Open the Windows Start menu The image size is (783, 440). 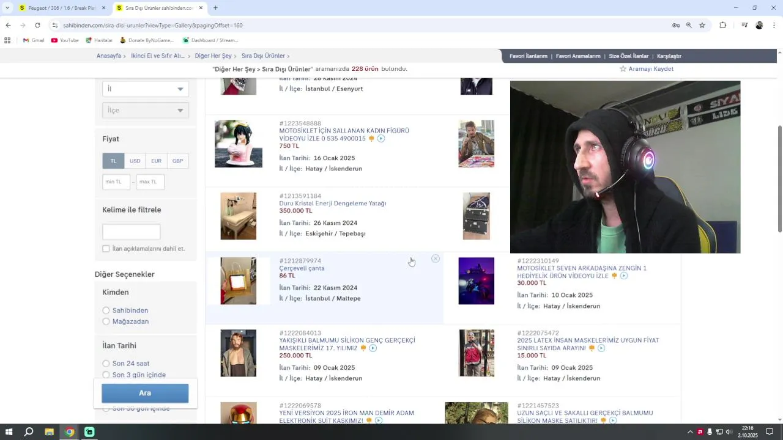point(9,432)
